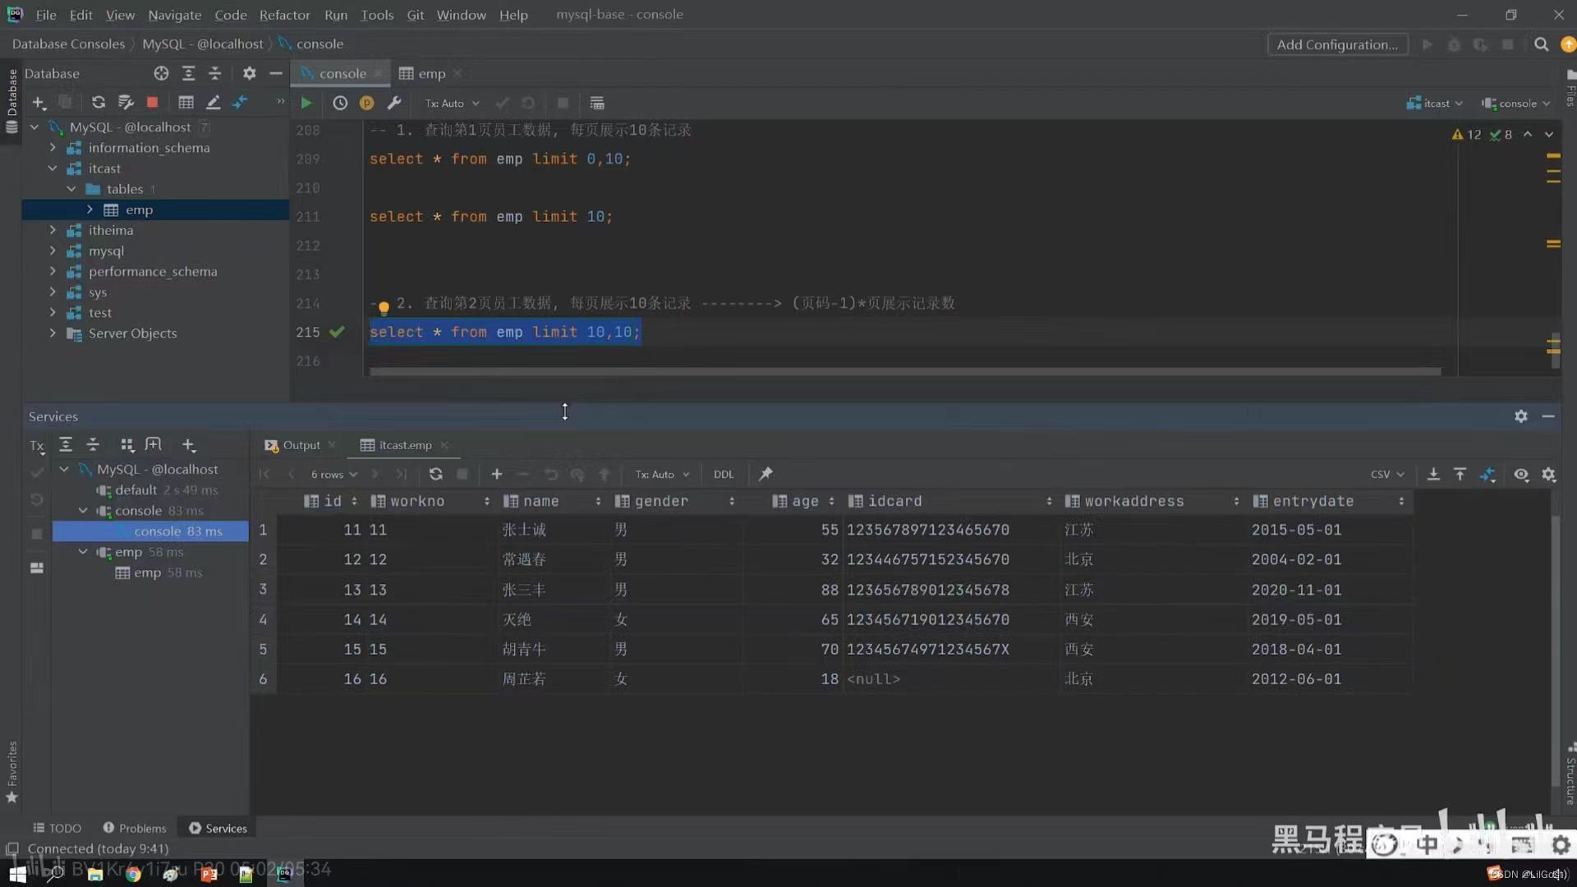Toggle the eye view options

(x=1521, y=474)
